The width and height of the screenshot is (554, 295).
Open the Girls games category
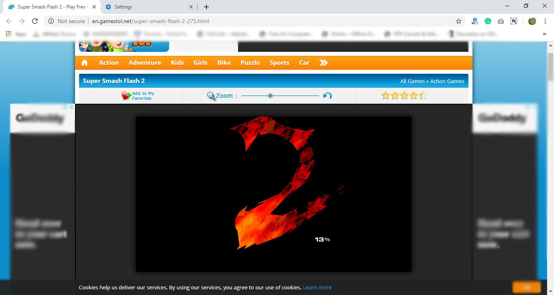click(x=200, y=62)
